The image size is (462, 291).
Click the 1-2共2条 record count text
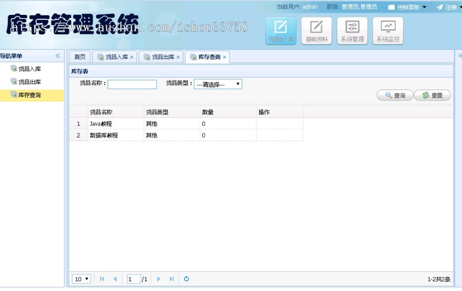(x=439, y=279)
